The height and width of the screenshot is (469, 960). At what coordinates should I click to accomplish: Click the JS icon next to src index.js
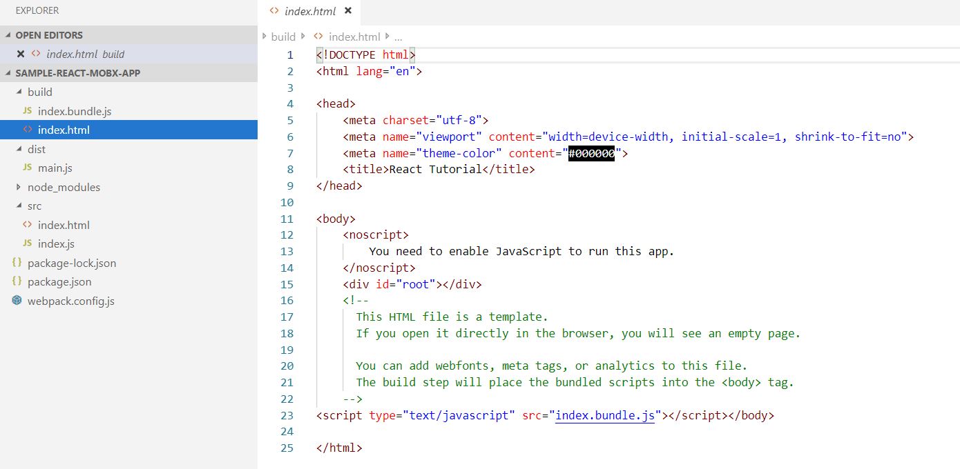point(27,243)
